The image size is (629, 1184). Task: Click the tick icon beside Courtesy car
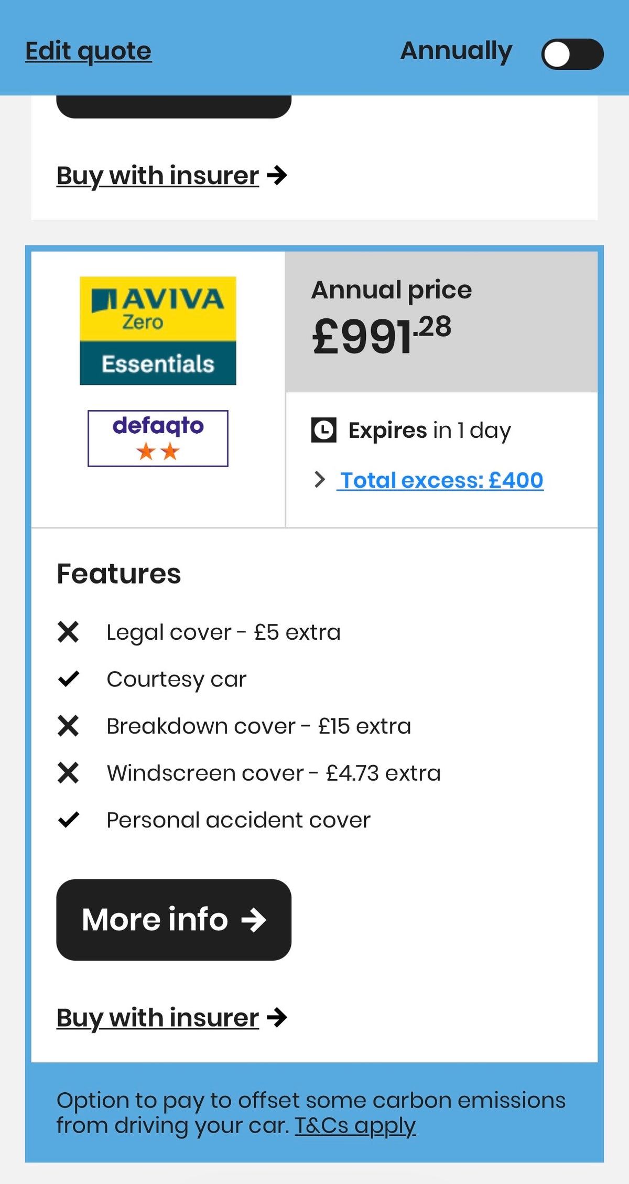coord(68,679)
